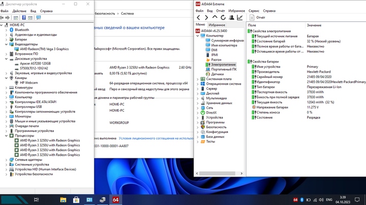Screen dimensions: 366x205
Task: Switch to the Избранное tab in AIDA64
Action: tap(217, 25)
